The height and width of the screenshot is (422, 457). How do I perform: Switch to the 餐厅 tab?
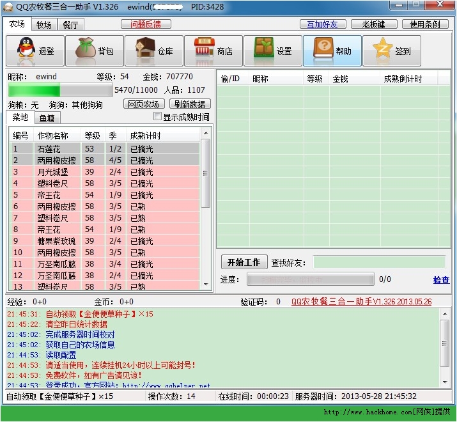click(x=71, y=25)
